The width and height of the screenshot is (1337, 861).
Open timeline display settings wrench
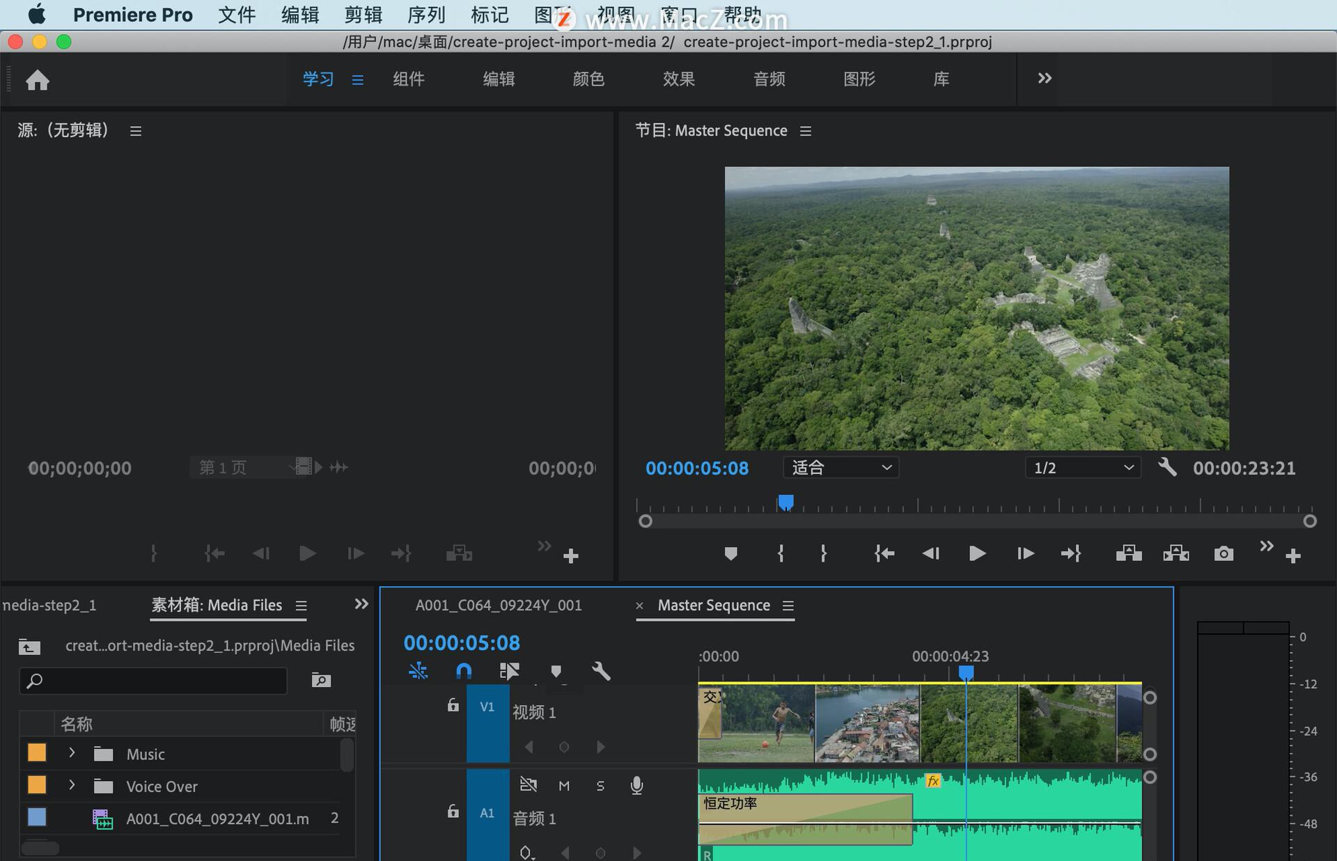coord(601,671)
